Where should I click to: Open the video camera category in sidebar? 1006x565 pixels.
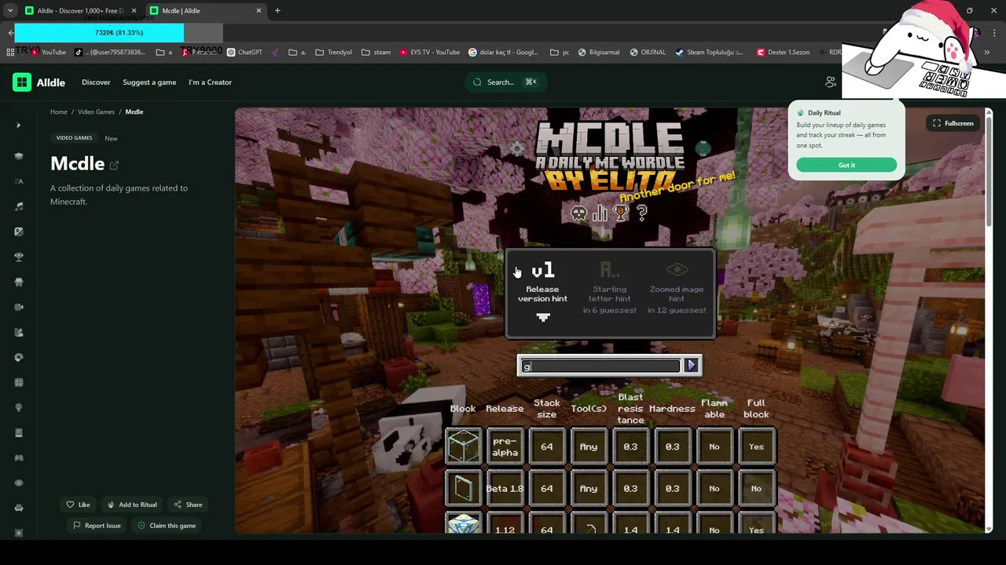[x=19, y=307]
